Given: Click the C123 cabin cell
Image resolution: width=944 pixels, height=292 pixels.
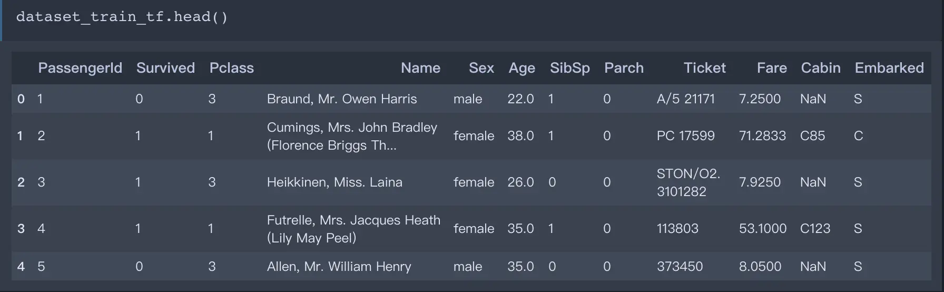Looking at the screenshot, I should [x=815, y=229].
